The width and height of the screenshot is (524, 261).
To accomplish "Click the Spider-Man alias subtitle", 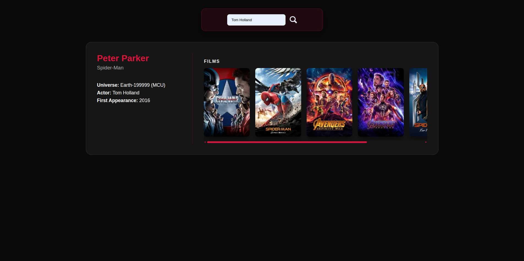I will 110,68.
